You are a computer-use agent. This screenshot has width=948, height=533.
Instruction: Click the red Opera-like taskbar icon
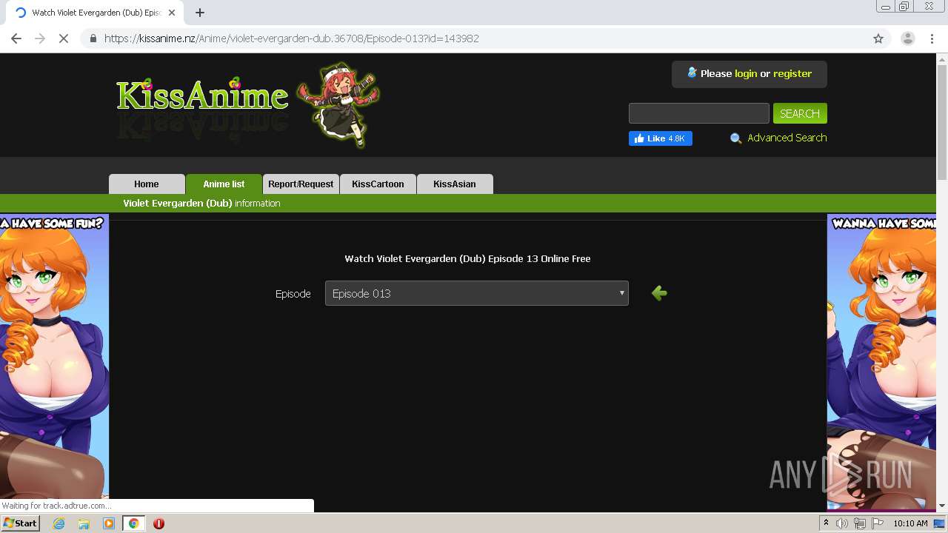pos(158,523)
